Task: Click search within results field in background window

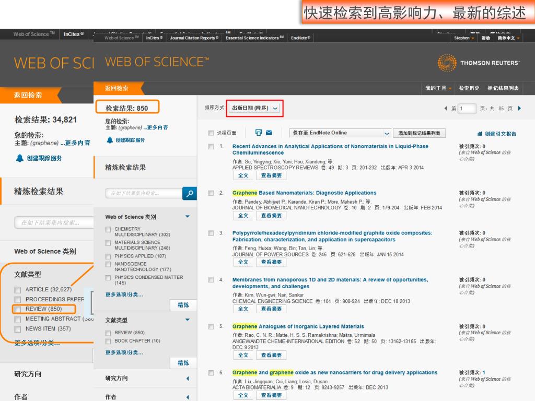Action: point(54,222)
